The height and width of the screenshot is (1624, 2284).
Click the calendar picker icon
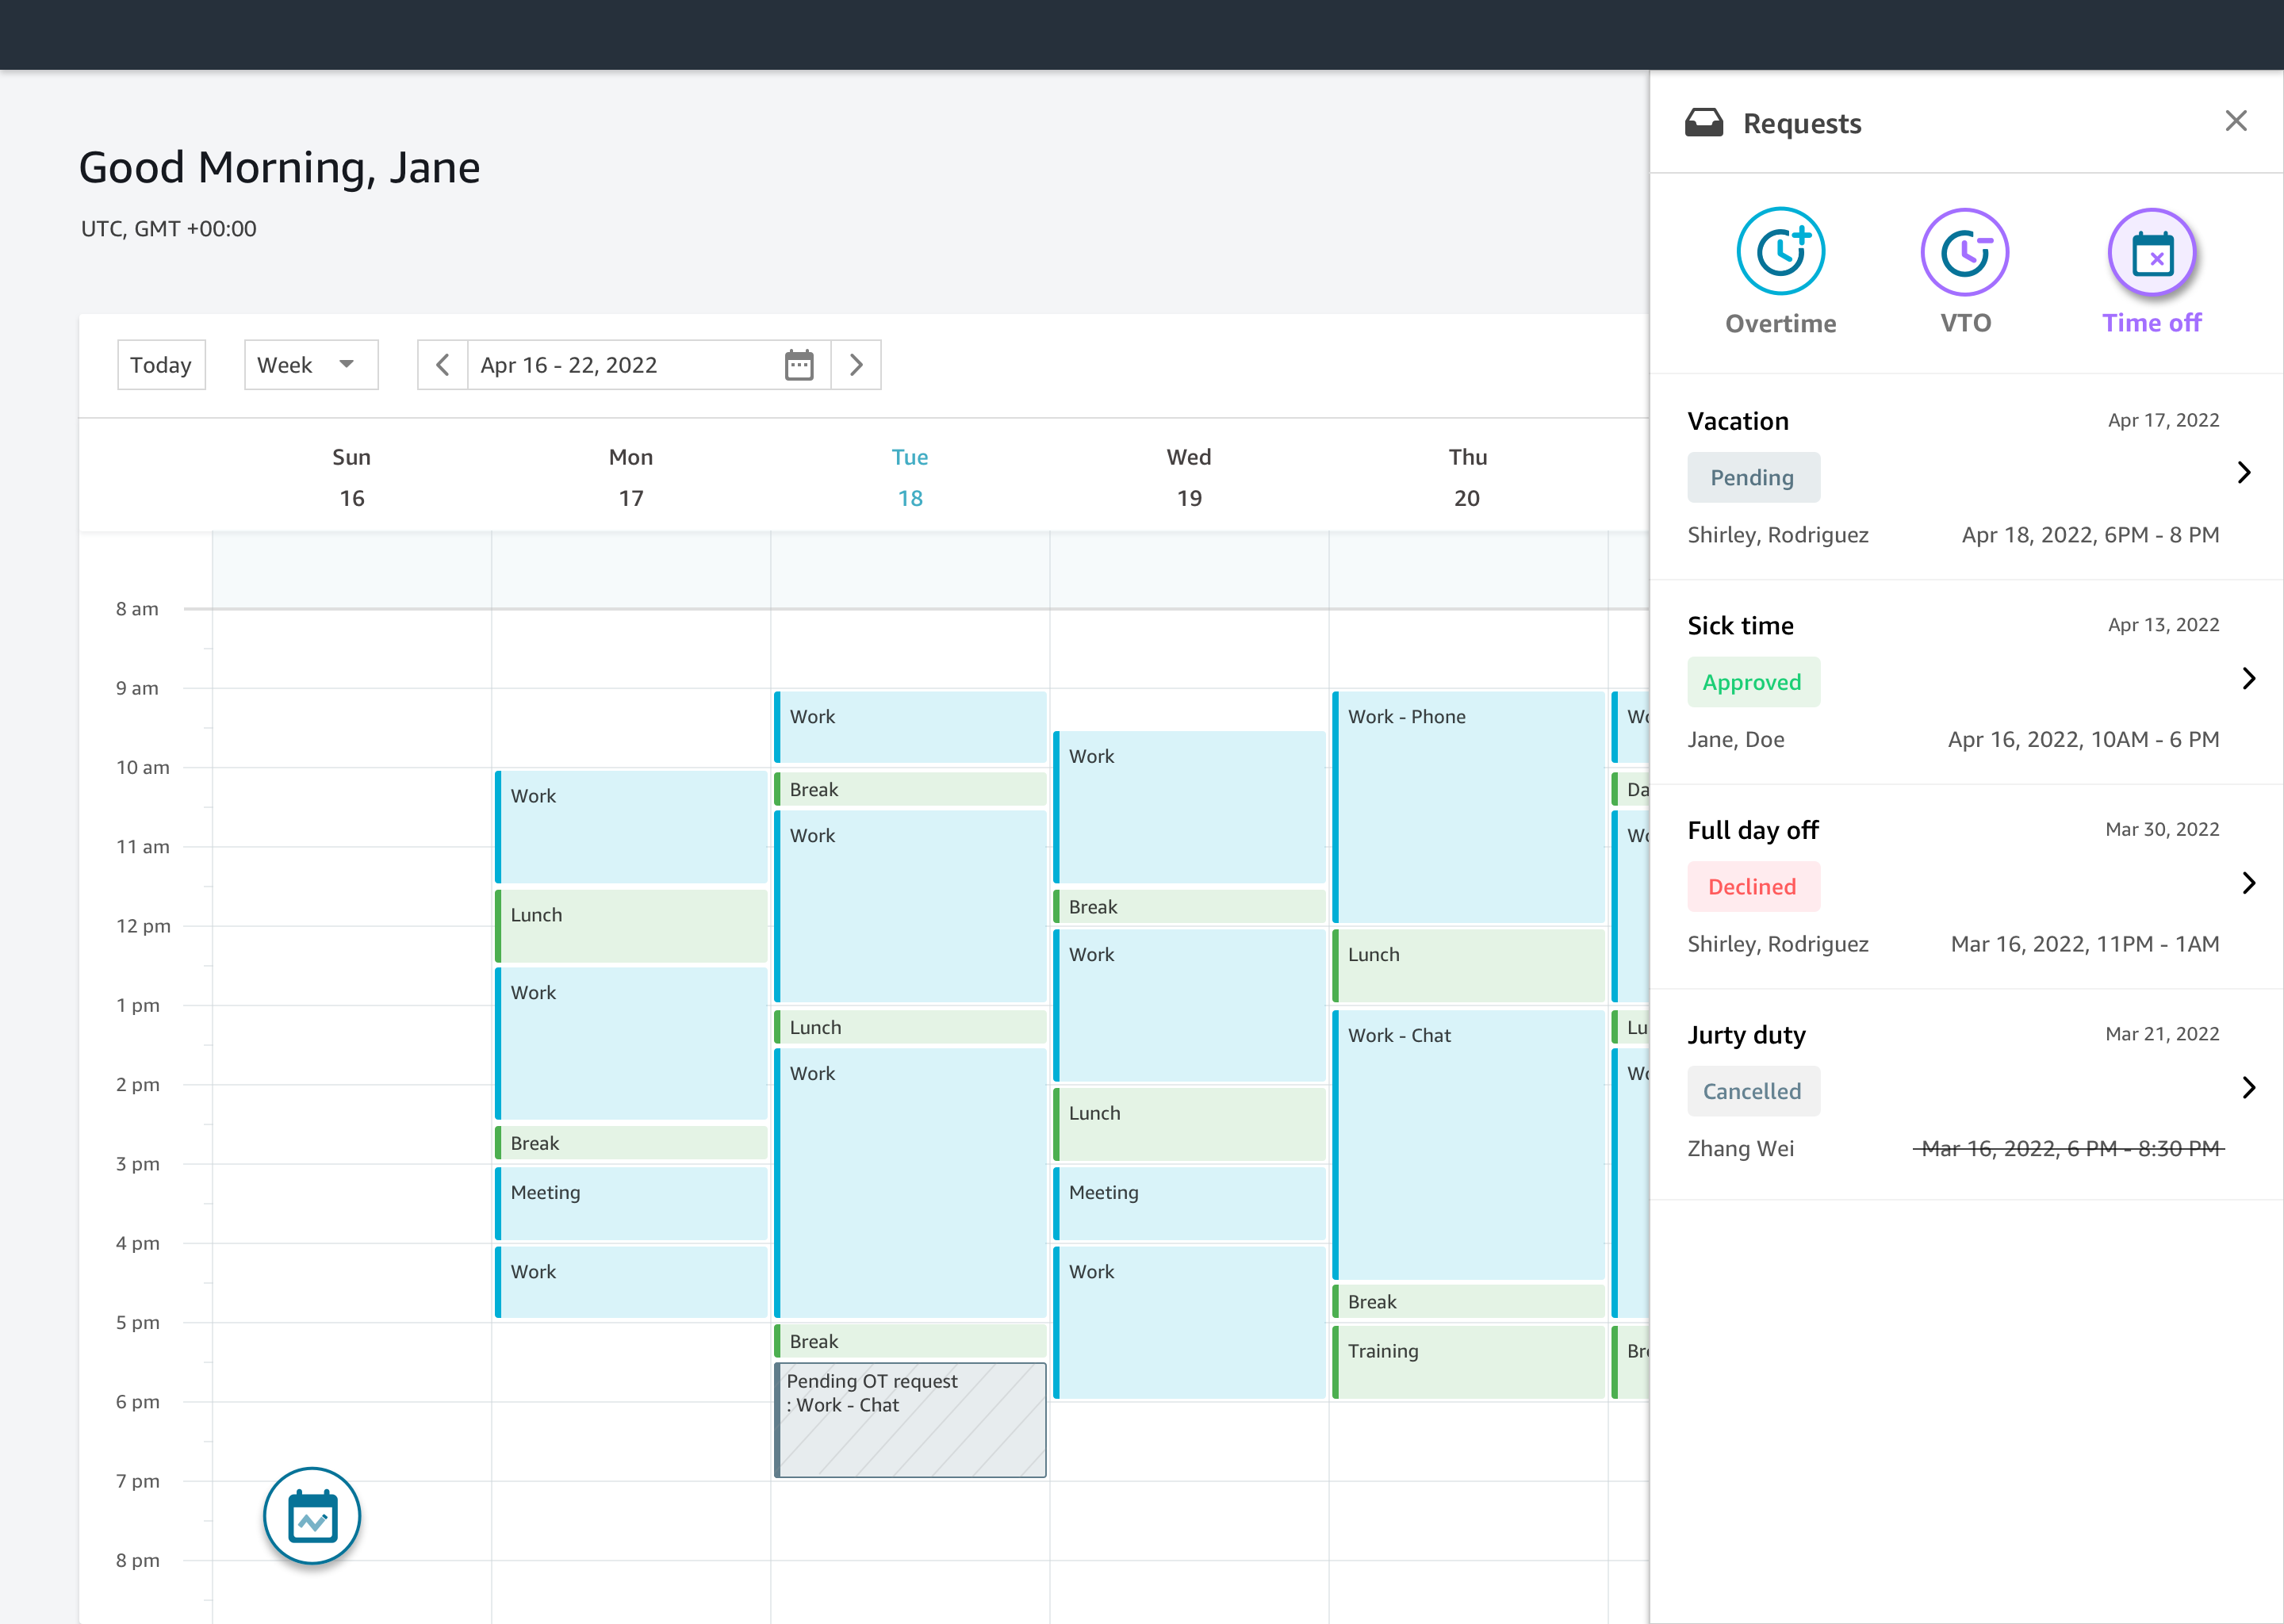(799, 366)
